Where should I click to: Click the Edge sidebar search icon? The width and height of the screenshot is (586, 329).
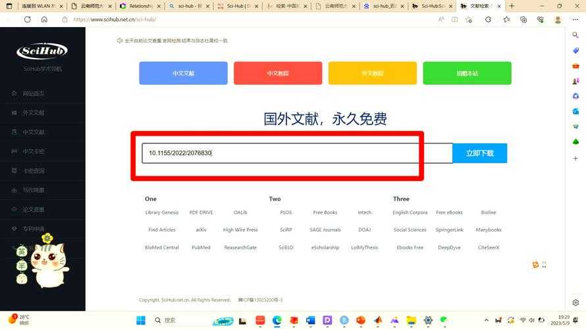point(575,35)
